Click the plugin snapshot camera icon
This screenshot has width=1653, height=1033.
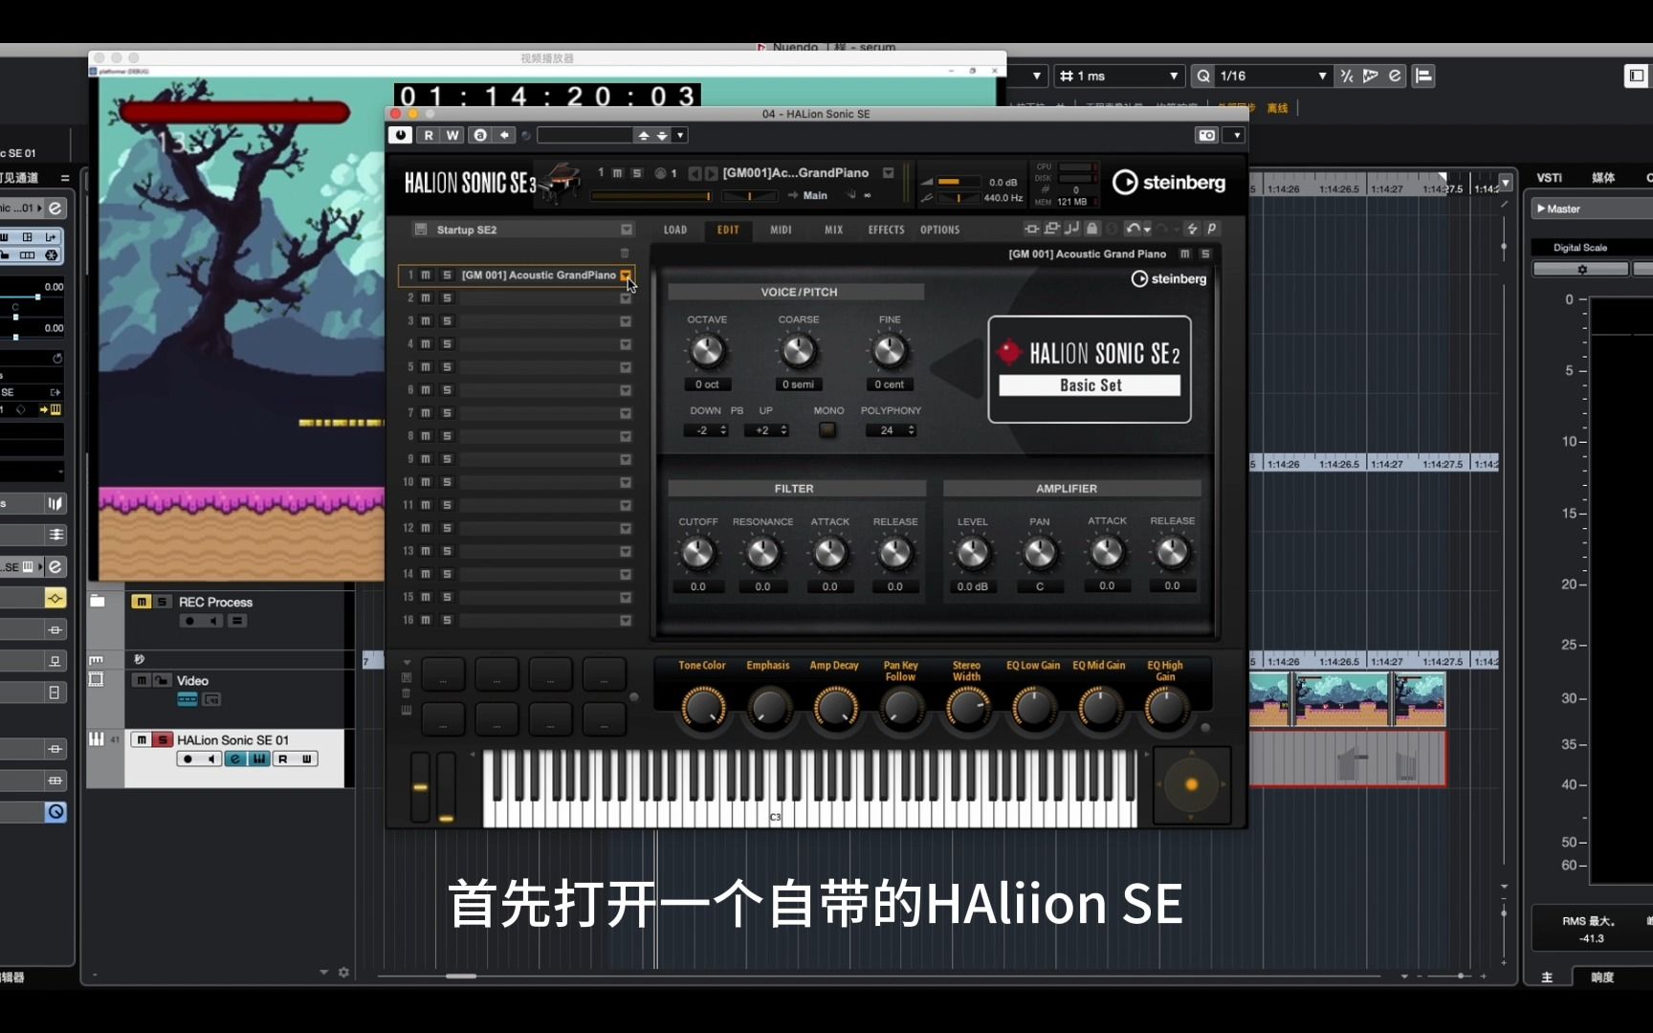pyautogui.click(x=1207, y=135)
